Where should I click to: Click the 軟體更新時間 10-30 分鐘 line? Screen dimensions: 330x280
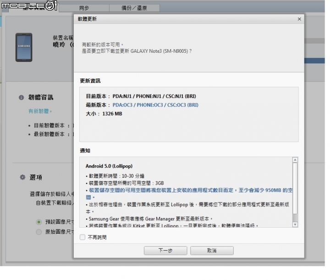tap(115, 176)
